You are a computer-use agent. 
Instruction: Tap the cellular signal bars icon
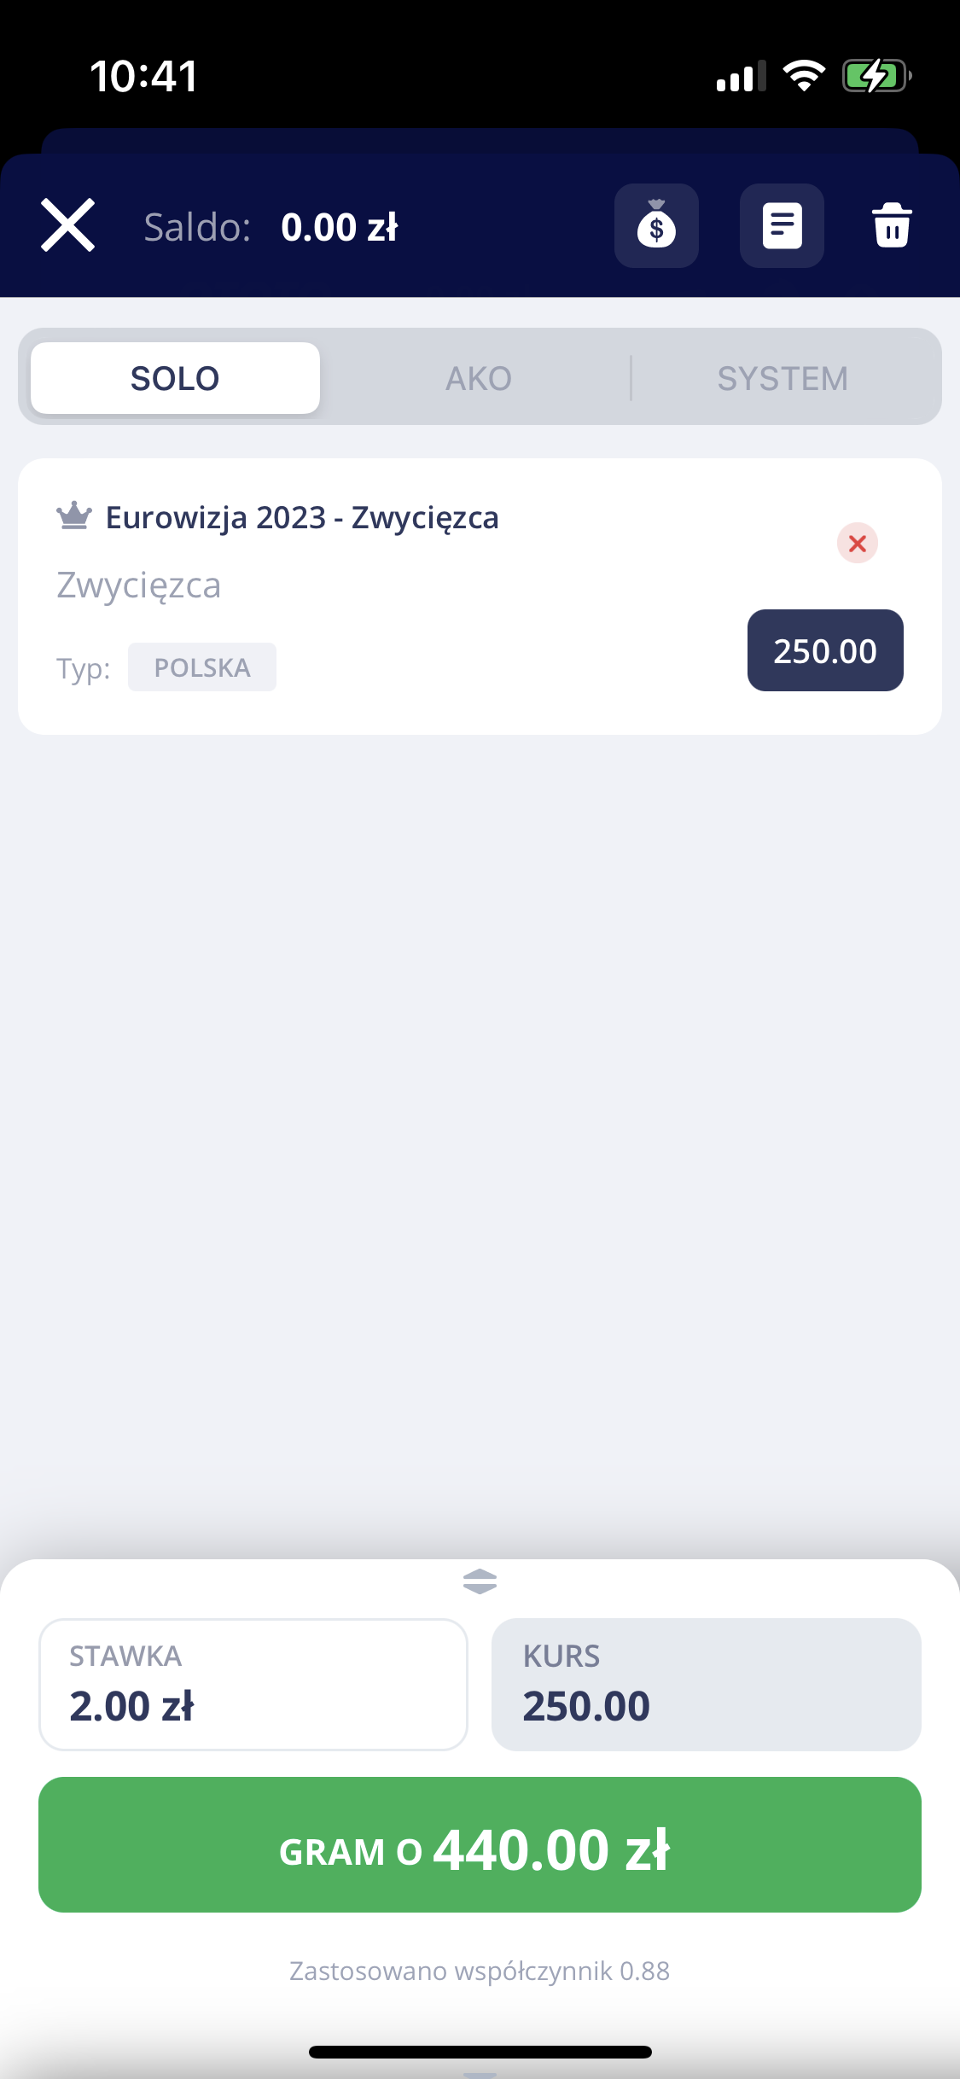pyautogui.click(x=741, y=76)
